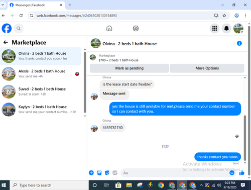Open Suvad conversation in the list
The height and width of the screenshot is (190, 251).
[x=41, y=91]
